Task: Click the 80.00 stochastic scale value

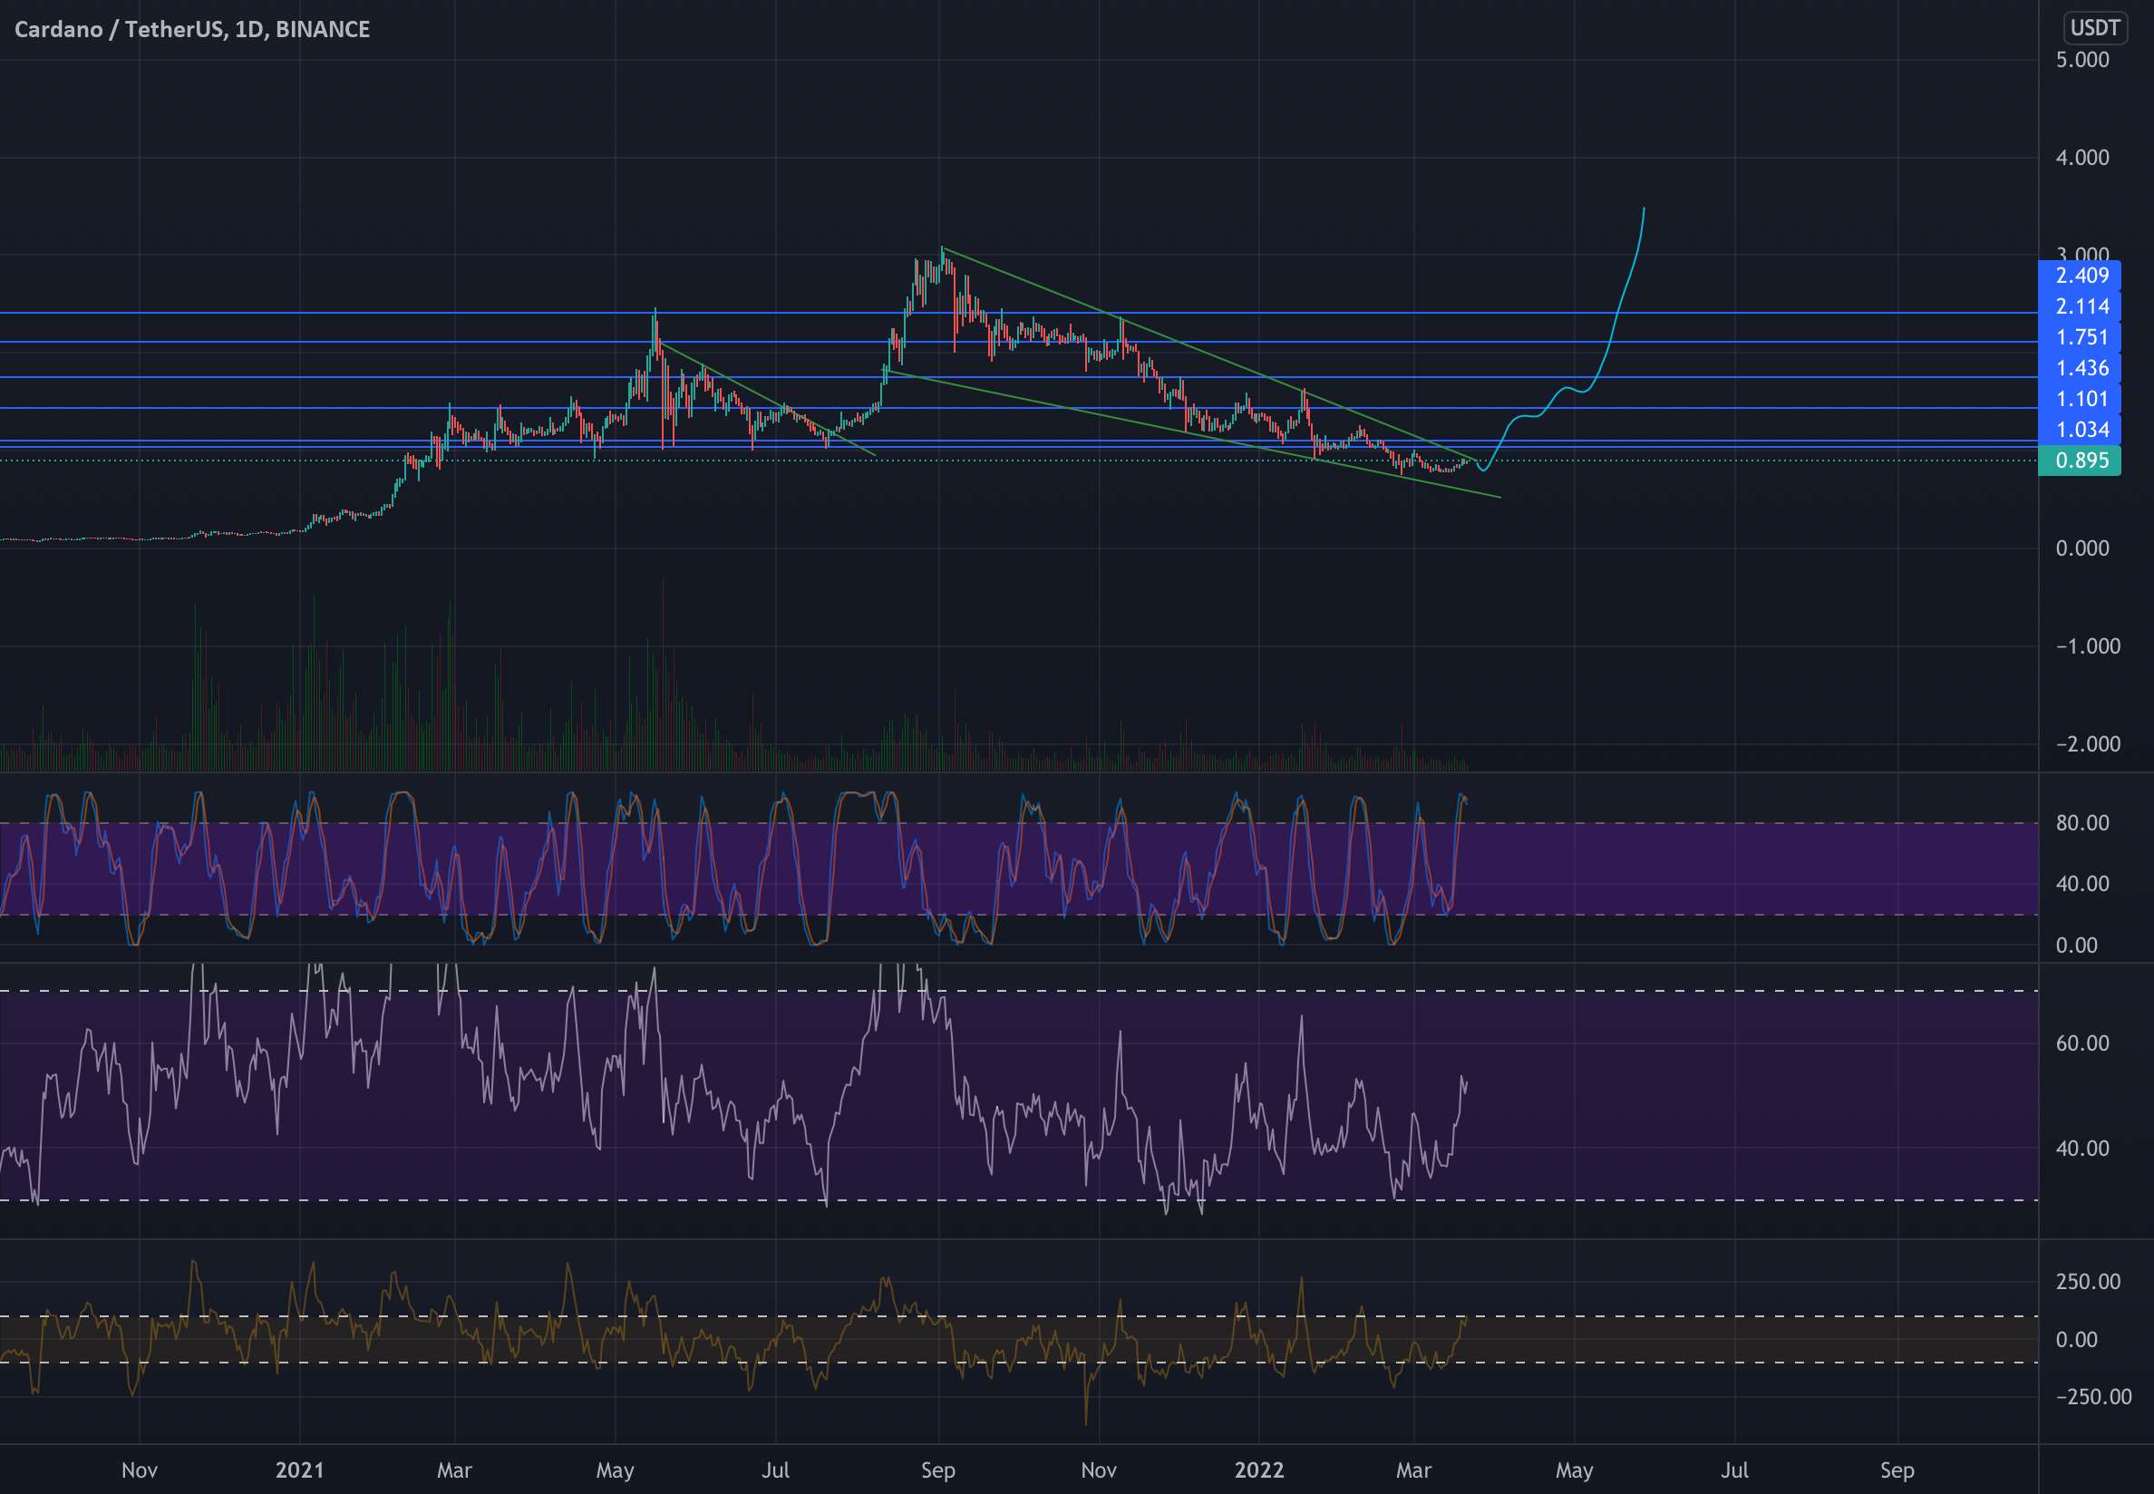Action: coord(2081,823)
